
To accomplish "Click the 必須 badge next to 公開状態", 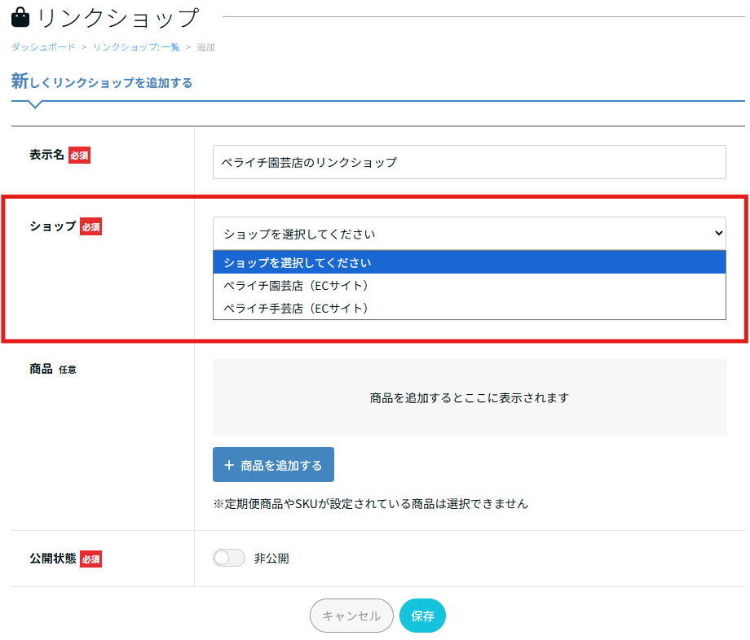I will [x=90, y=559].
